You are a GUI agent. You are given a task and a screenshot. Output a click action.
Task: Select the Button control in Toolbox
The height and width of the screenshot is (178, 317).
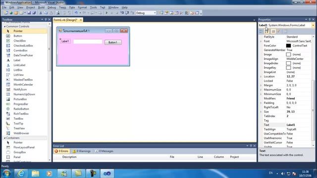[18, 36]
